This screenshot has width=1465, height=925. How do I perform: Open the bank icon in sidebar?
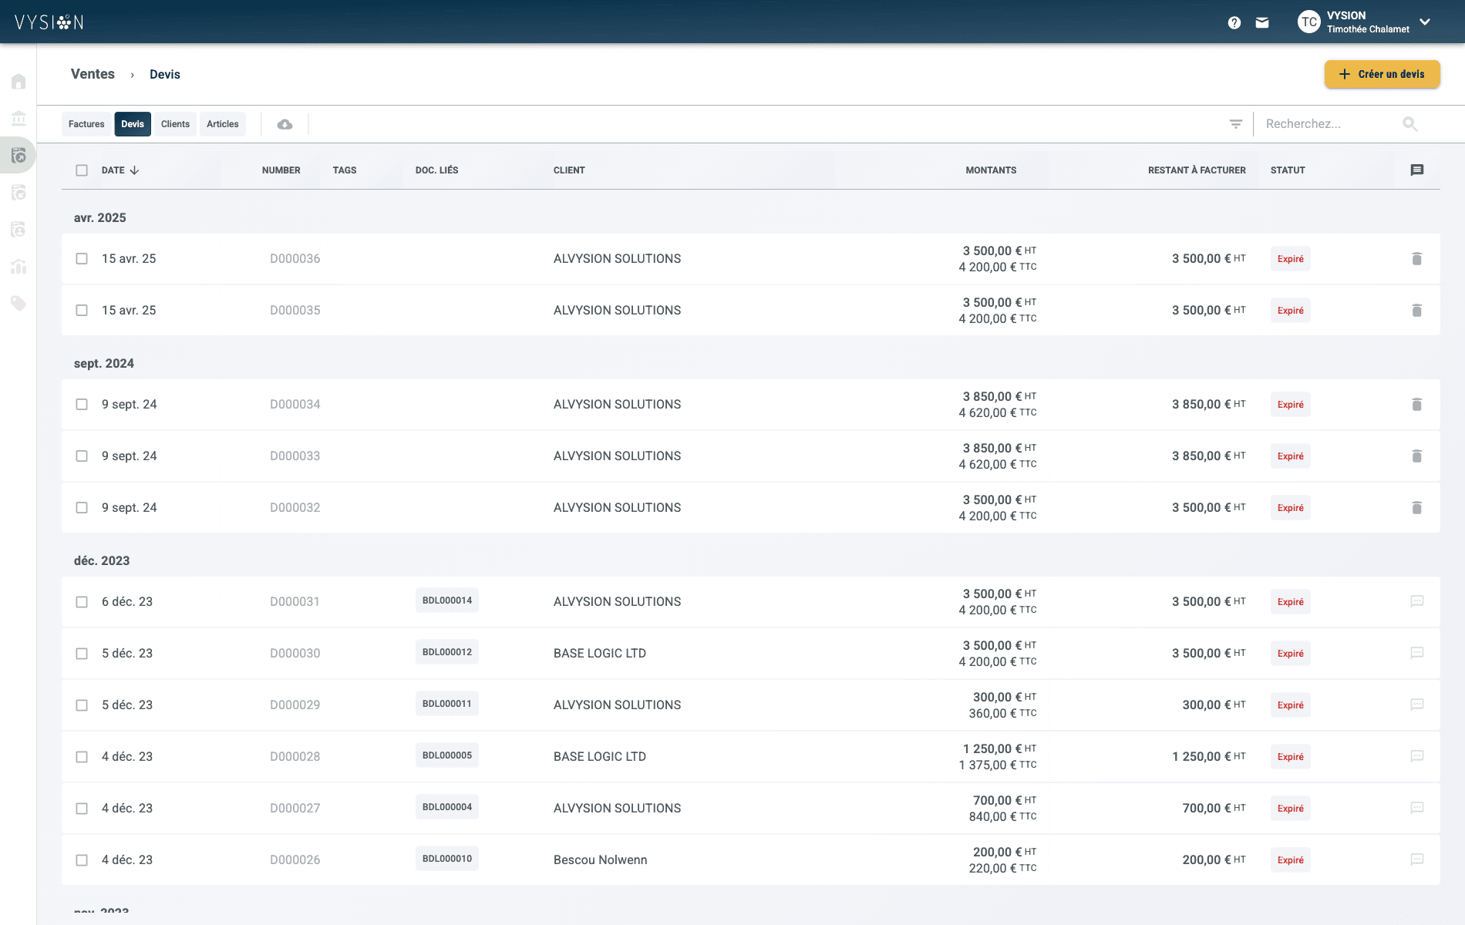coord(19,119)
